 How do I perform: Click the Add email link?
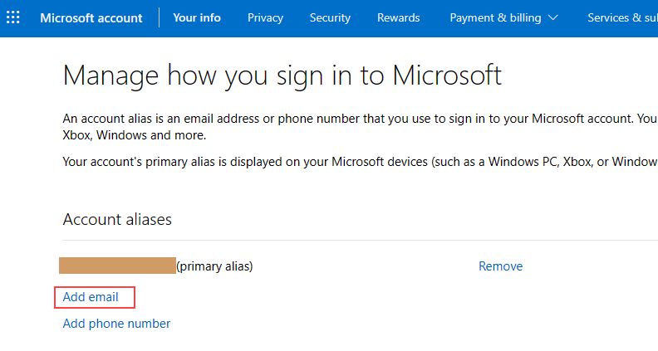point(91,297)
